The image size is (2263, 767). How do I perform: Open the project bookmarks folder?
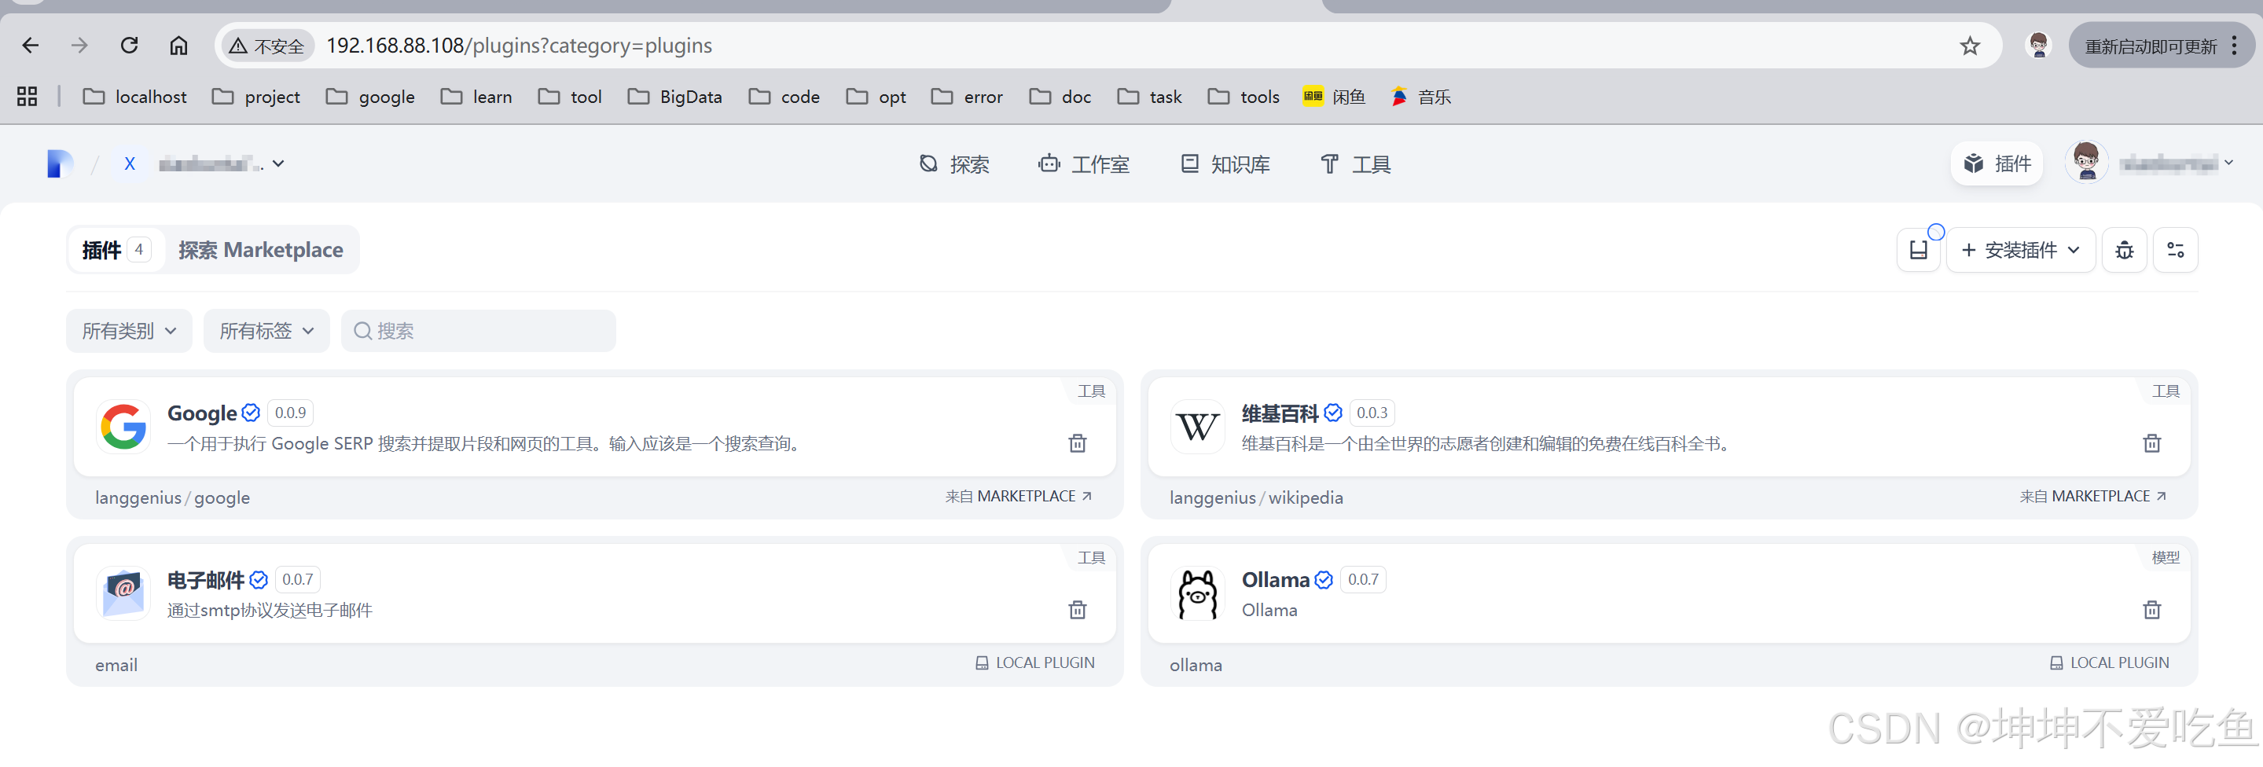256,97
